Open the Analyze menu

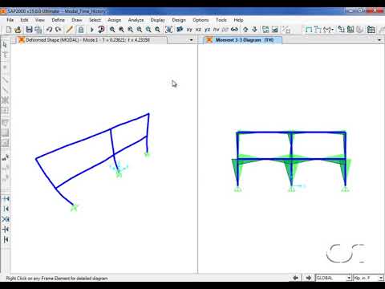coord(136,20)
